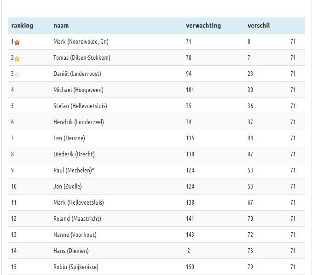Image resolution: width=312 pixels, height=275 pixels.
Task: Select Stefan (Hellevoetsluis) row
Action: (x=156, y=106)
